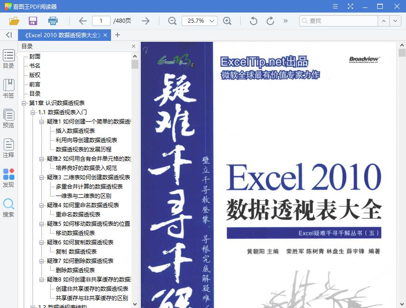
Task: Open 数据透视表的发展历程 entry
Action: [83, 150]
